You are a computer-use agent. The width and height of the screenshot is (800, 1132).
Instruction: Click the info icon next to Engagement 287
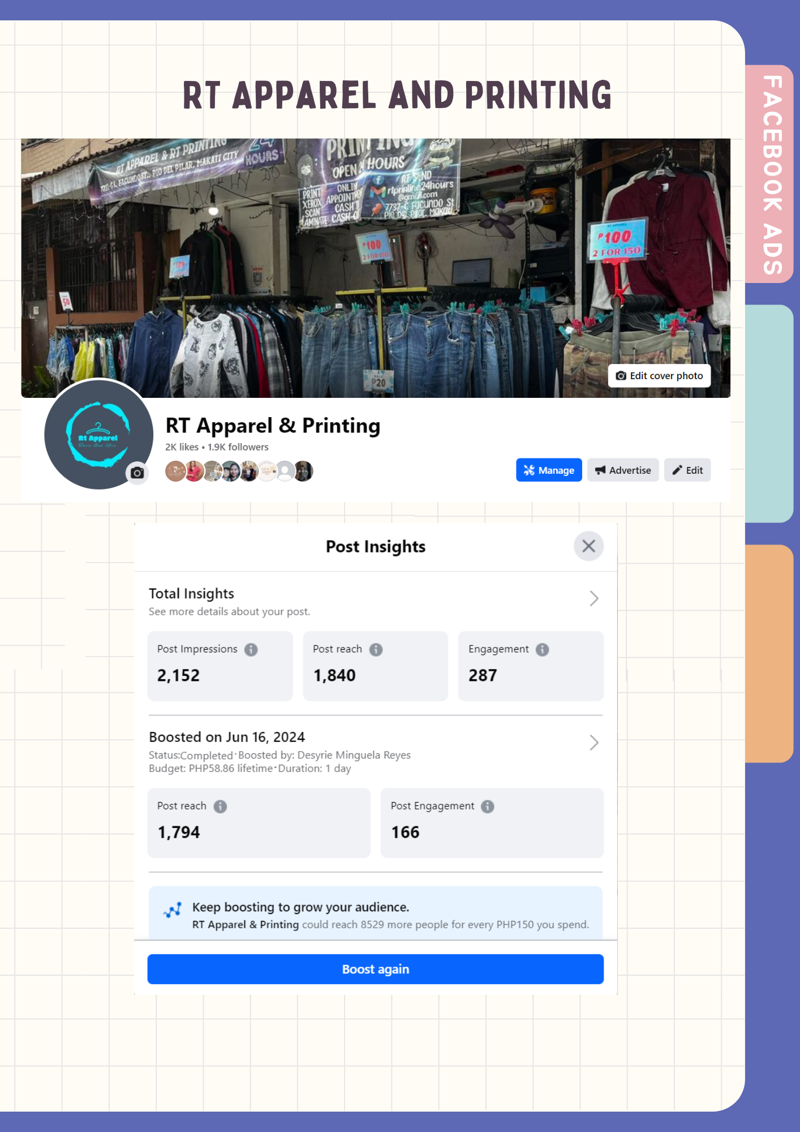[543, 650]
